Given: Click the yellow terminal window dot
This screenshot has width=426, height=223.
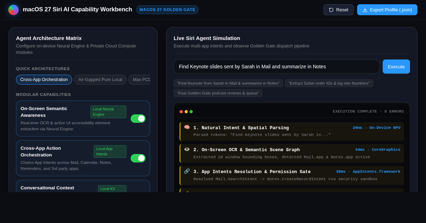Looking at the screenshot, I should (x=186, y=111).
